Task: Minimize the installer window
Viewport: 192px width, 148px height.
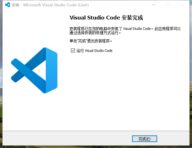Action: (x=153, y=5)
